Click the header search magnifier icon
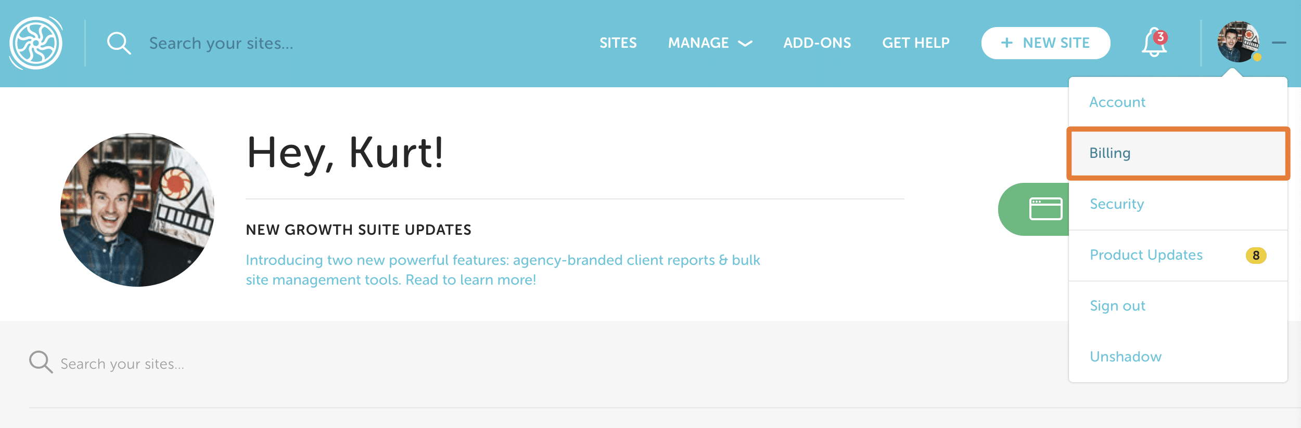This screenshot has width=1301, height=428. 119,43
